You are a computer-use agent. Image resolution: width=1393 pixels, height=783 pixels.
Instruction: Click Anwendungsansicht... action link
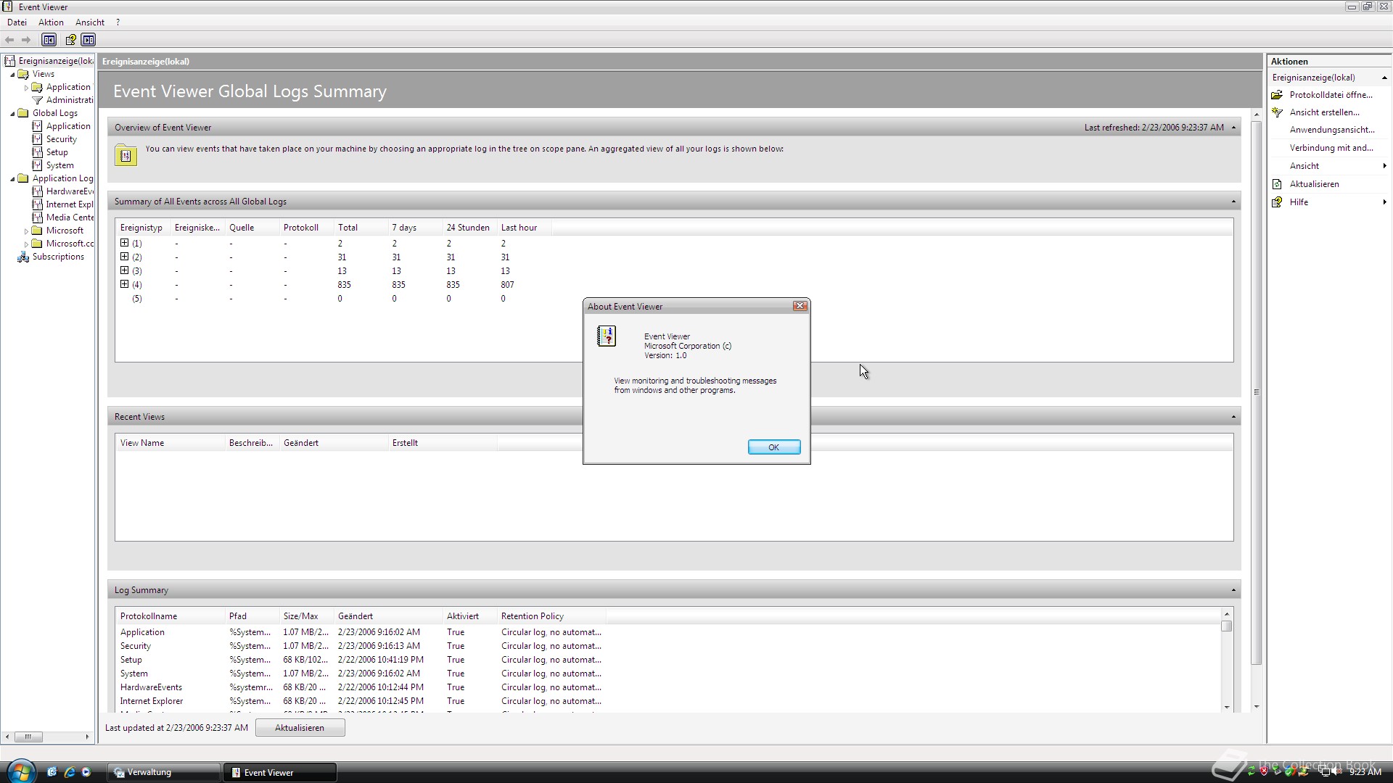(x=1331, y=130)
